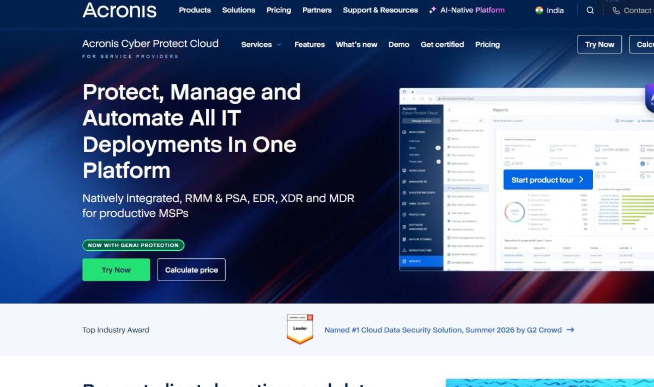The width and height of the screenshot is (654, 387).
Task: Click the Now With GenAI Protection badge
Action: click(134, 245)
